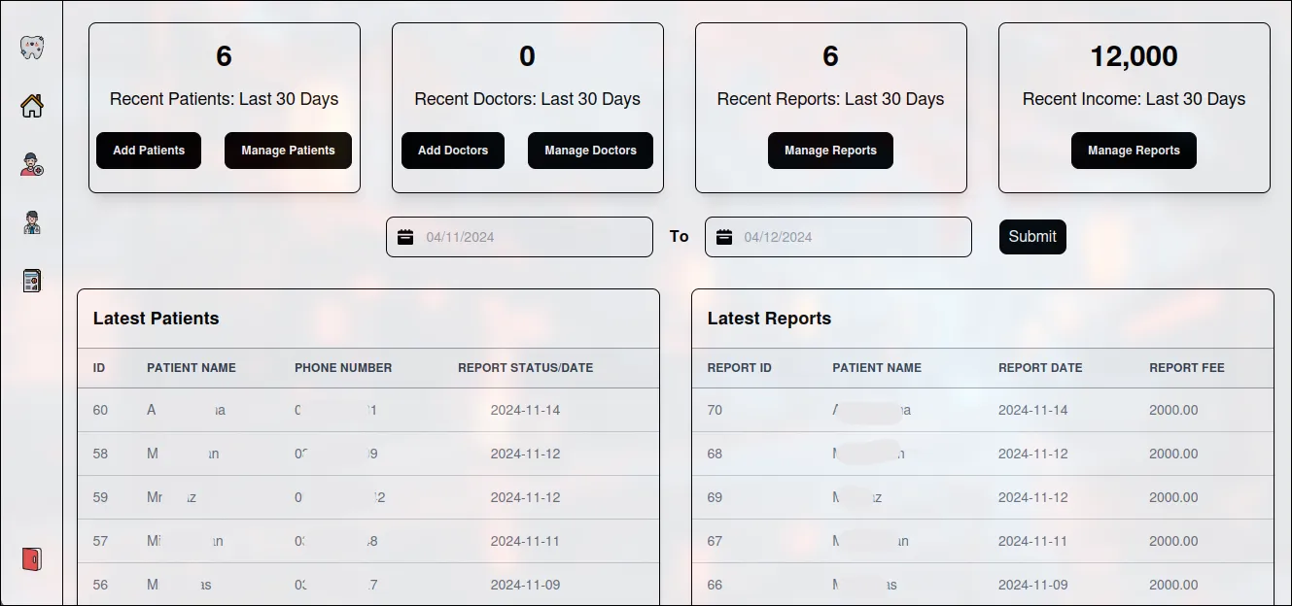Screen dimensions: 1292x606
Task: Open Manage Doctors
Action: 590,150
